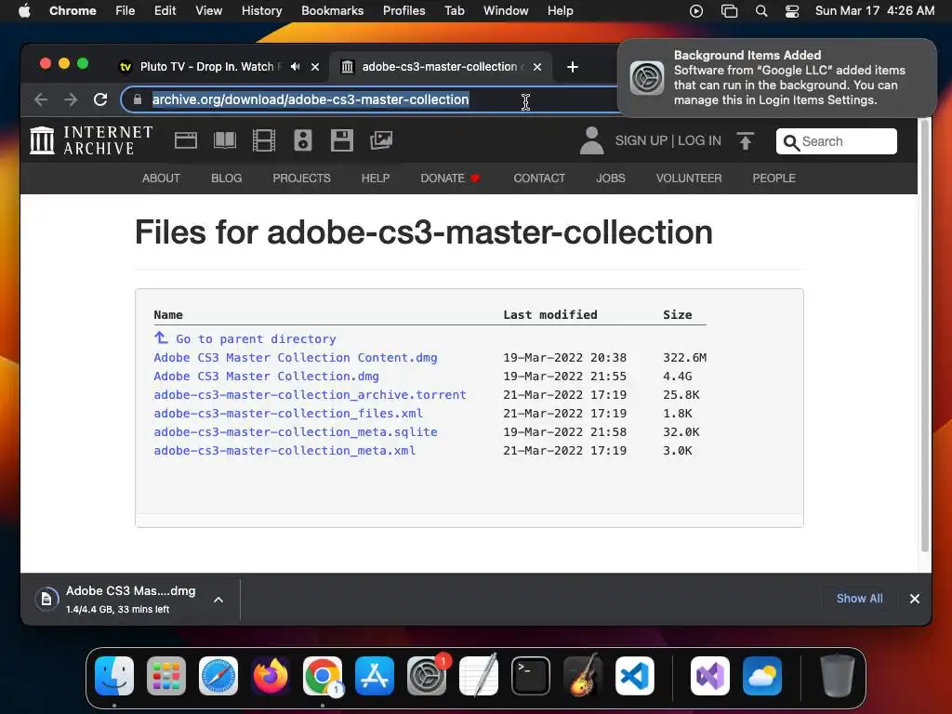The width and height of the screenshot is (952, 714).
Task: Open the DONATE page
Action: point(450,178)
